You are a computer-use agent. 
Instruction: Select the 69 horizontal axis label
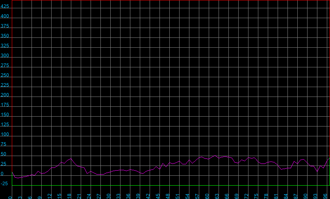(237, 196)
